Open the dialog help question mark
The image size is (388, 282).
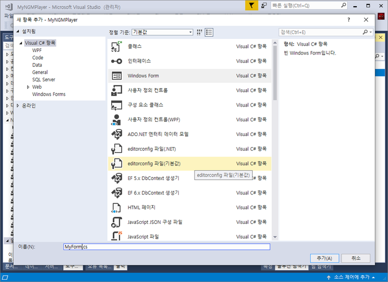point(349,20)
